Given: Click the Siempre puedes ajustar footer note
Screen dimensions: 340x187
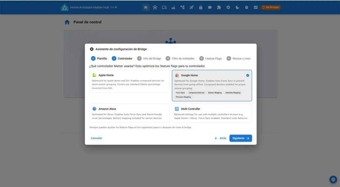Looking at the screenshot, I should (140, 127).
